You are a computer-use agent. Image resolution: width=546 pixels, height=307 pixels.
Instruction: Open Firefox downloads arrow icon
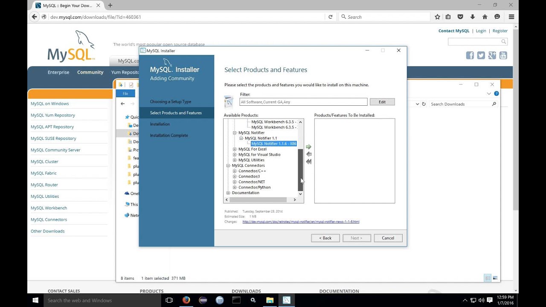(x=473, y=17)
